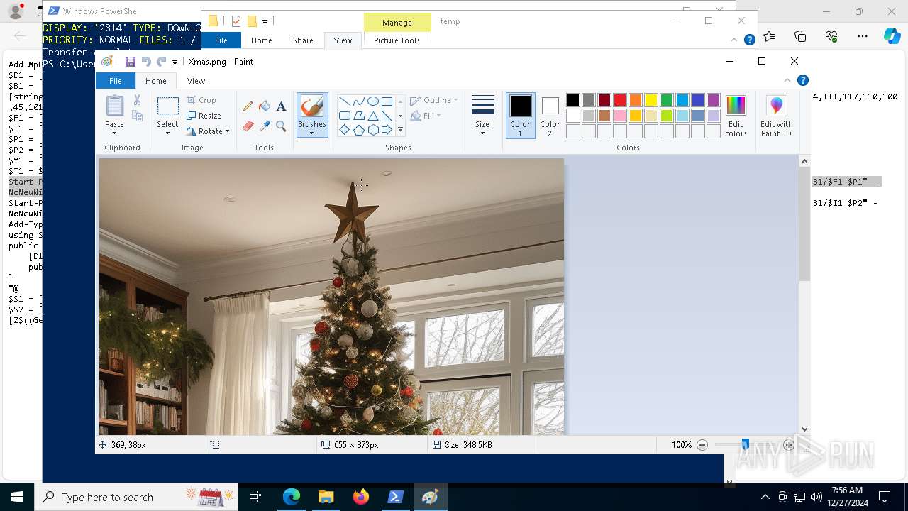This screenshot has height=511, width=908.
Task: Switch to Paint's View tab
Action: point(196,81)
